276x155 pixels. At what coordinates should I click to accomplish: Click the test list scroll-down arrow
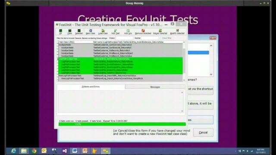tap(184, 80)
